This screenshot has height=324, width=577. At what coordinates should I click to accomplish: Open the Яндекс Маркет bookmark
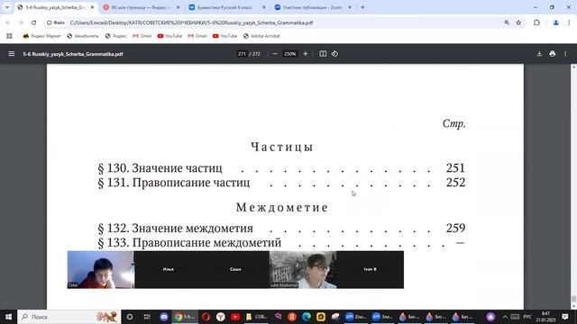42,36
